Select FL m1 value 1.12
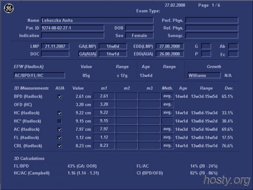 pos(104,138)
